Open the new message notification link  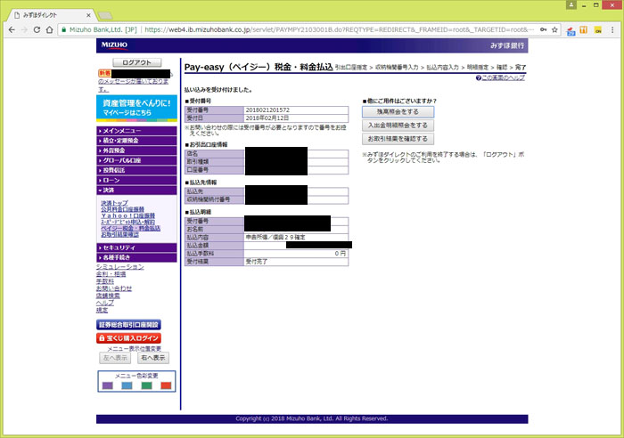[134, 81]
